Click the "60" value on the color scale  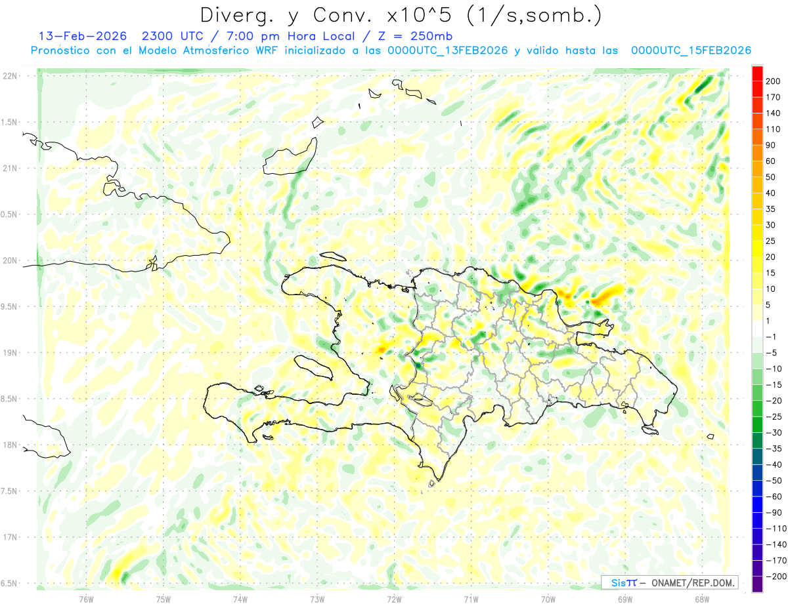[770, 161]
